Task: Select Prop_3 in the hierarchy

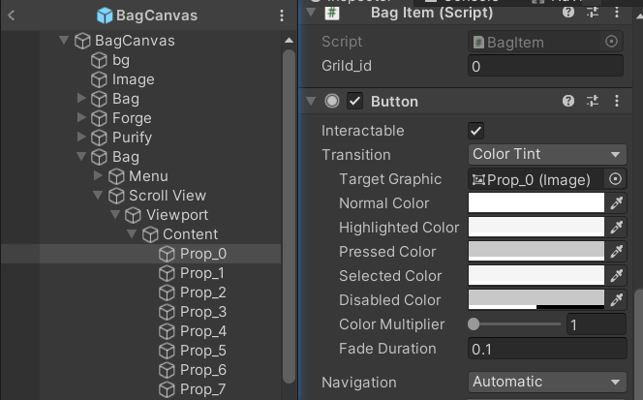Action: coord(203,312)
